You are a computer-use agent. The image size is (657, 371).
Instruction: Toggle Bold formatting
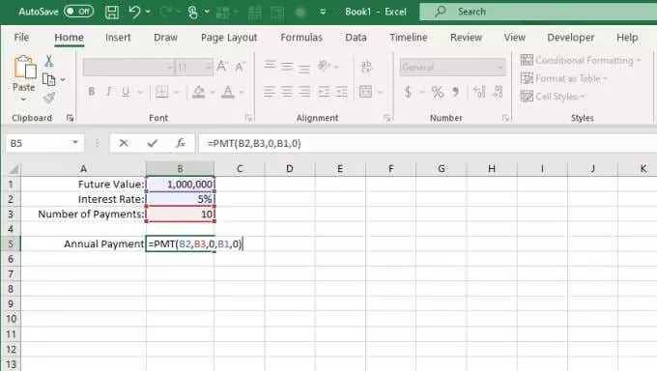tap(92, 92)
